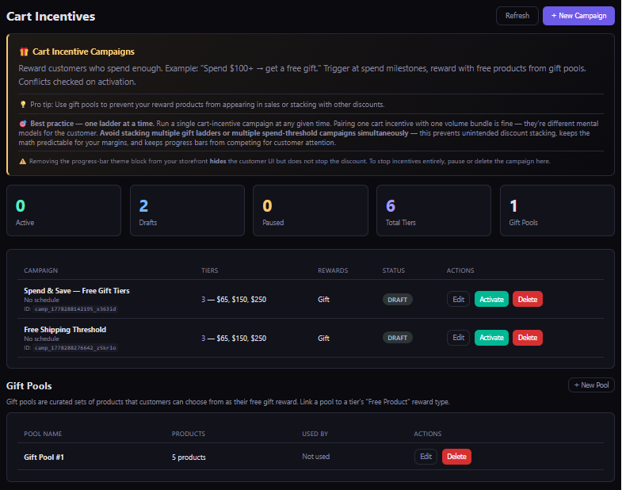Click the tiers value in Spend & Save row
The width and height of the screenshot is (622, 490).
(x=234, y=300)
